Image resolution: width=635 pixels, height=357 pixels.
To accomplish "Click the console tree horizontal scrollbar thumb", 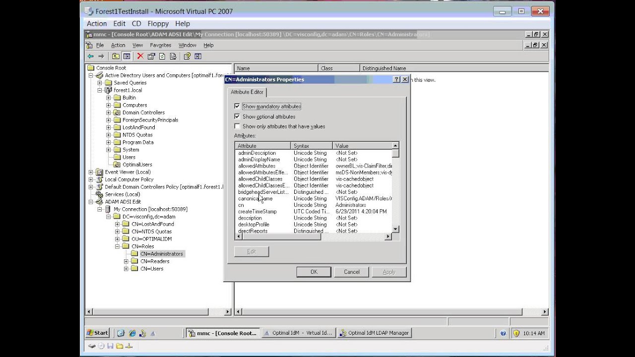I will point(150,312).
